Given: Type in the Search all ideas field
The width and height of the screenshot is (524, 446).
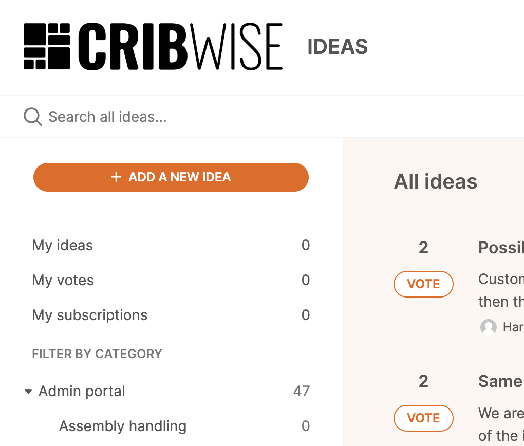Looking at the screenshot, I should coord(205,117).
